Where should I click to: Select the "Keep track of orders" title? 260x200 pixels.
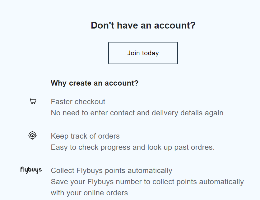click(85, 136)
